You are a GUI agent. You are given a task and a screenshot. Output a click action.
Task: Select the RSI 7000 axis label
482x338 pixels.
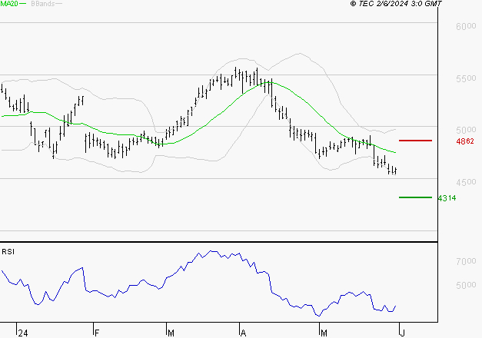(466, 261)
